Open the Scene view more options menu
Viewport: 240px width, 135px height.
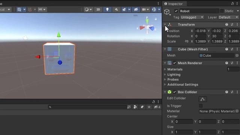(x=158, y=3)
